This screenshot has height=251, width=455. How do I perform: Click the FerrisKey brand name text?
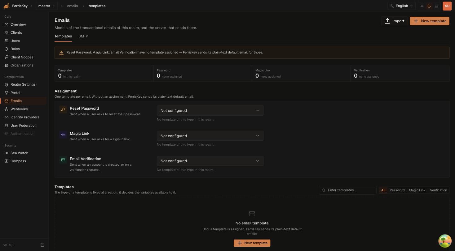tap(20, 6)
